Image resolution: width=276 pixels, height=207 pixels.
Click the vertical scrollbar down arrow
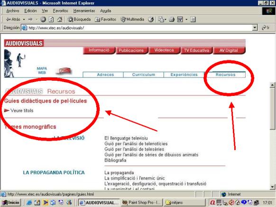(272, 187)
